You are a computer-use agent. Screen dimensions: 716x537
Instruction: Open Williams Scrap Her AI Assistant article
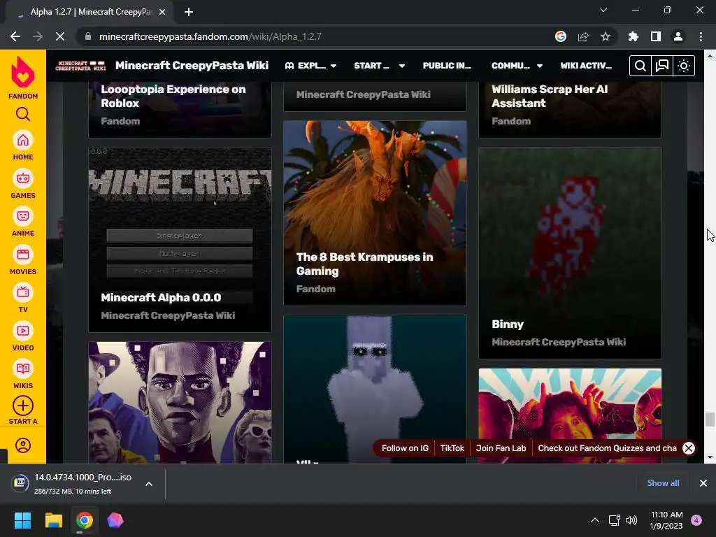[570, 110]
